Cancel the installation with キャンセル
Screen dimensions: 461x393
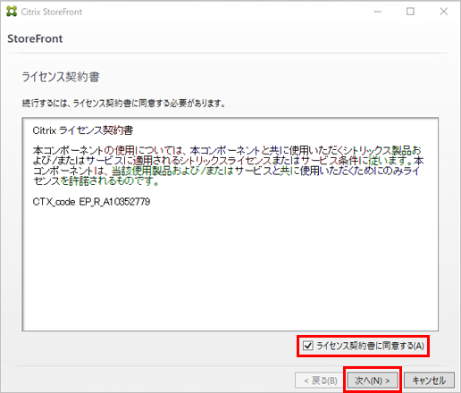click(x=429, y=380)
